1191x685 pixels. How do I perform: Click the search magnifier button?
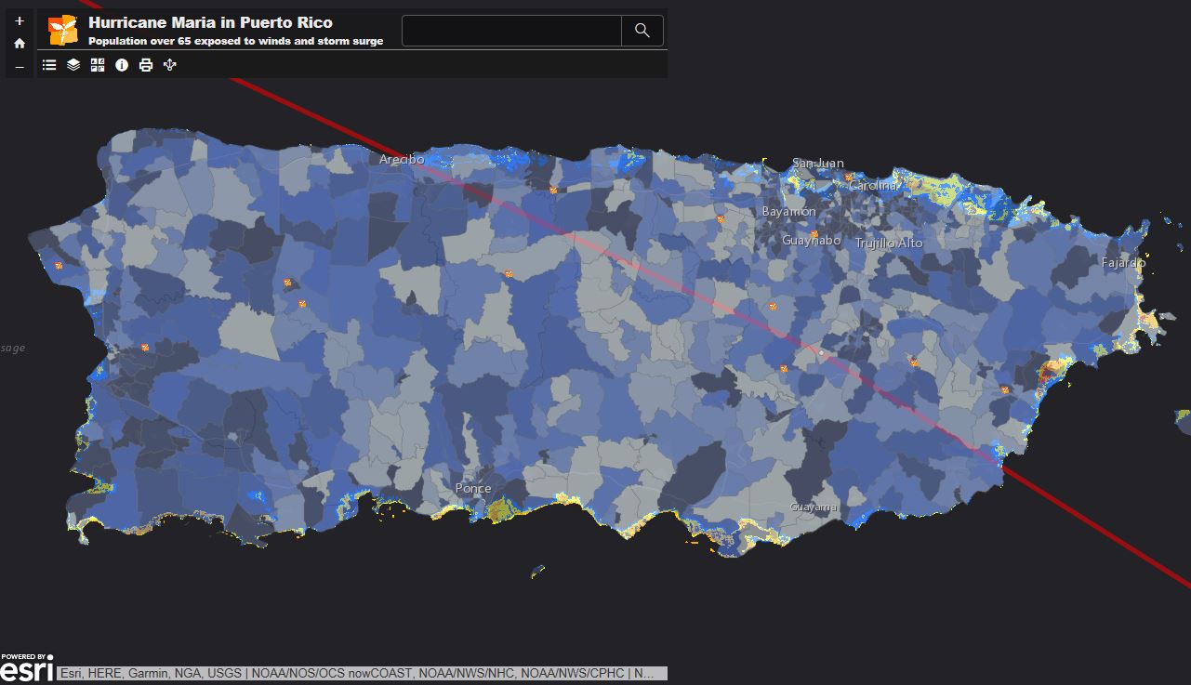click(x=642, y=31)
